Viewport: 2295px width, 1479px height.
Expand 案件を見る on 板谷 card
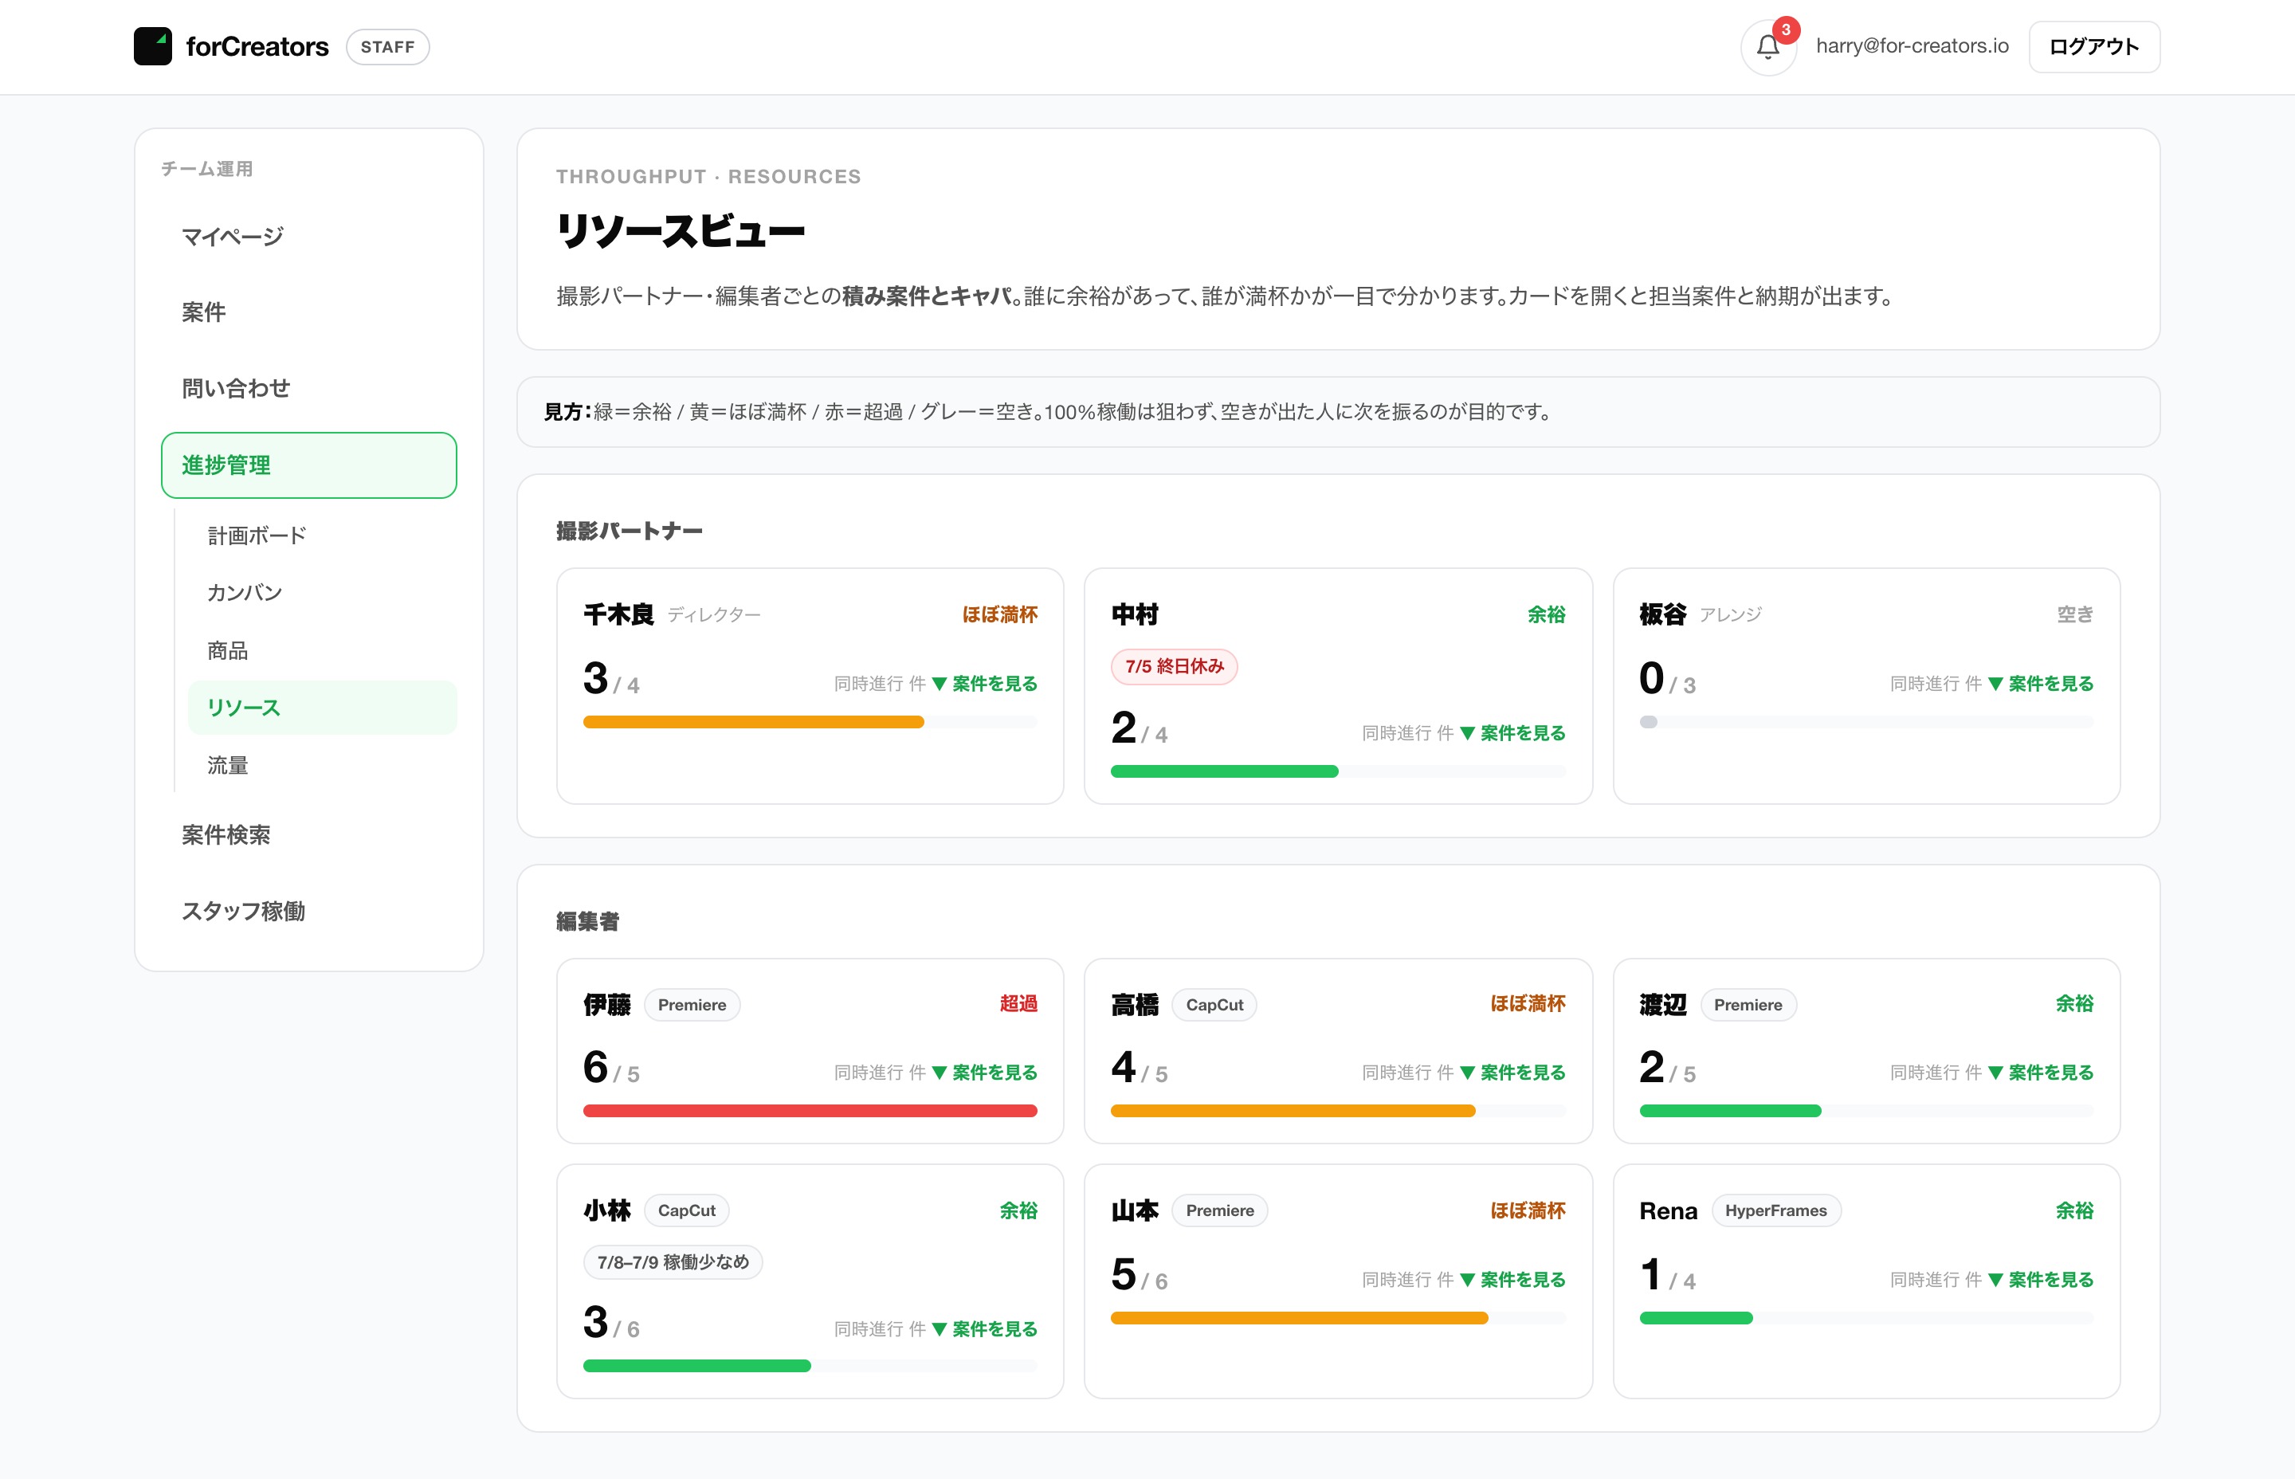(2041, 684)
